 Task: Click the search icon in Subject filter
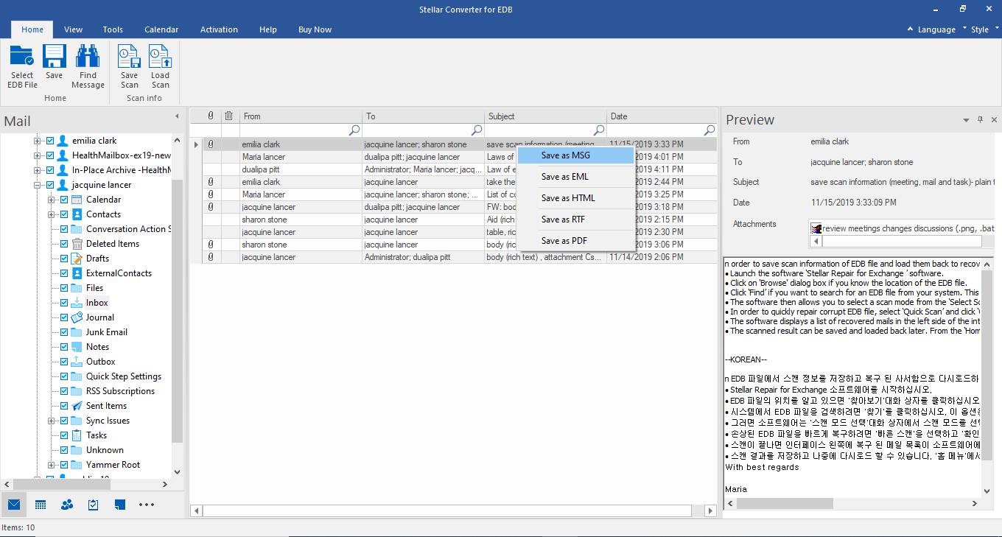tap(599, 130)
